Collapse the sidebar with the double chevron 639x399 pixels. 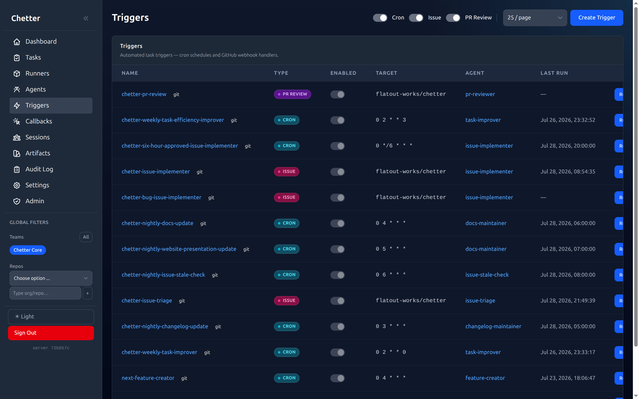click(x=86, y=18)
